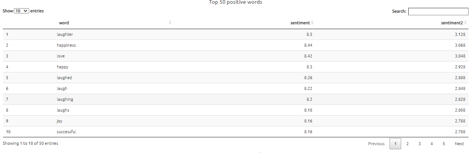Click the Previous pagination button
The width and height of the screenshot is (473, 153).
point(376,144)
